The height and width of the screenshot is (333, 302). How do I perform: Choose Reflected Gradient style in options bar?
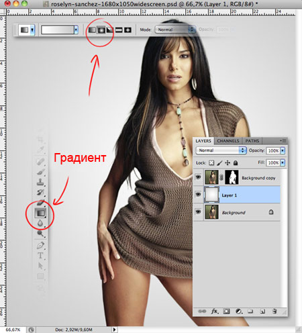(119, 30)
